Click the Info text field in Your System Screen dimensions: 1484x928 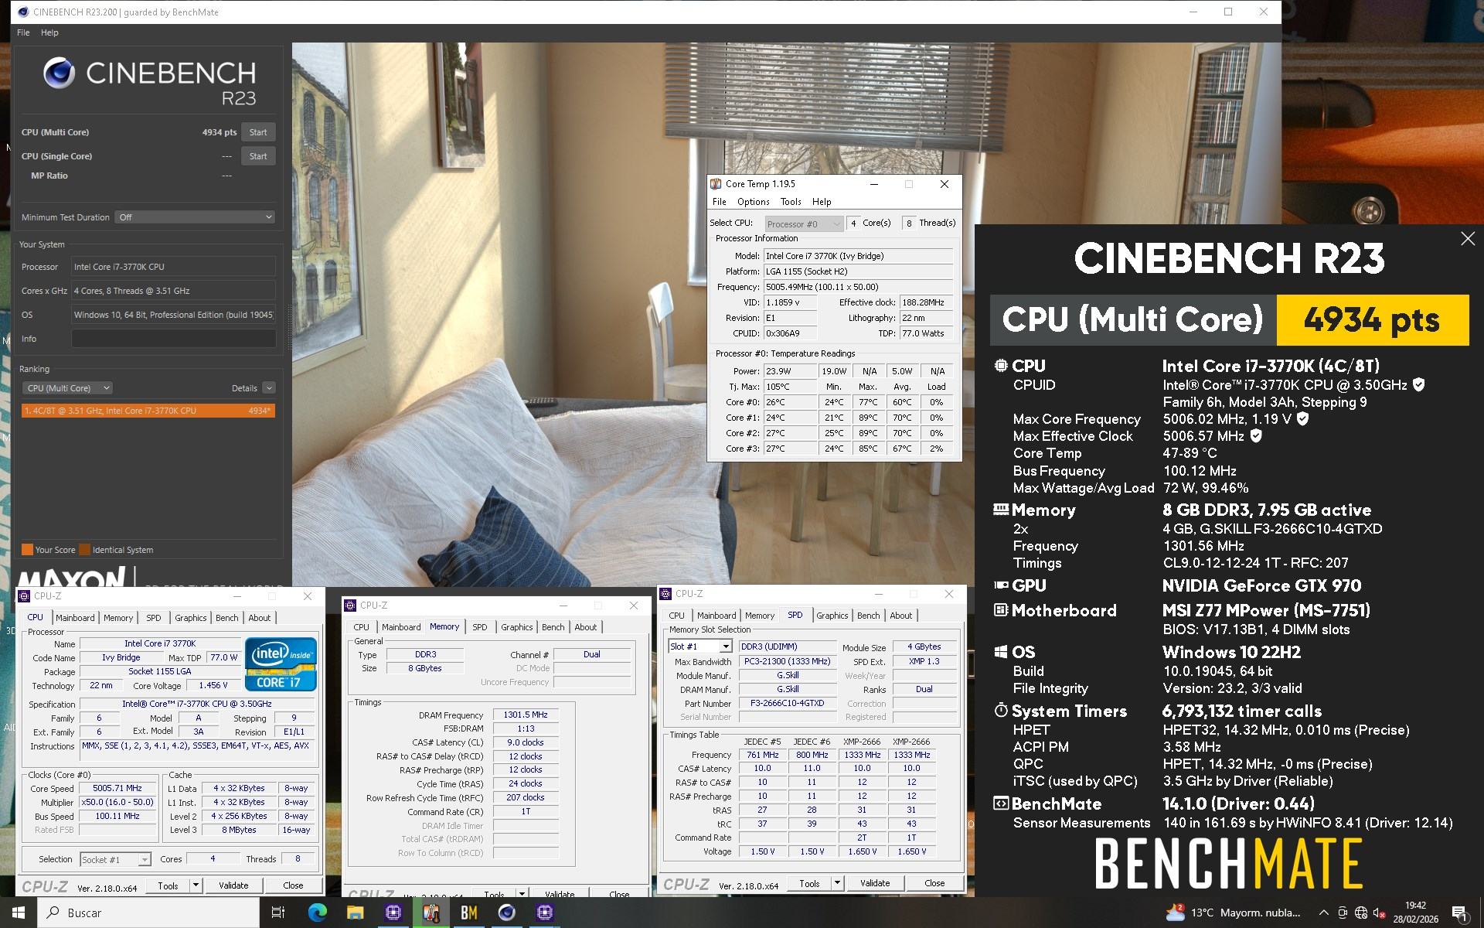pos(173,339)
